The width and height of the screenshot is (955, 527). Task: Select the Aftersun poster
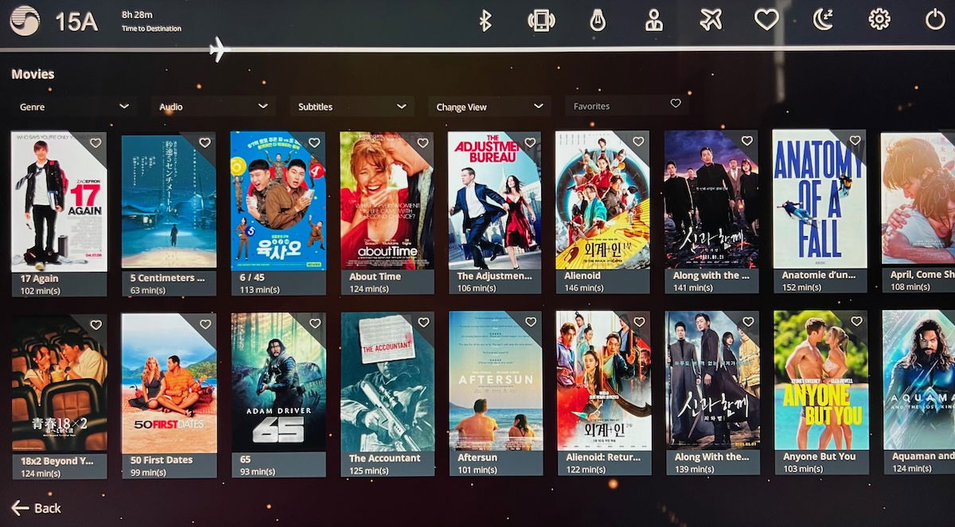tap(496, 381)
